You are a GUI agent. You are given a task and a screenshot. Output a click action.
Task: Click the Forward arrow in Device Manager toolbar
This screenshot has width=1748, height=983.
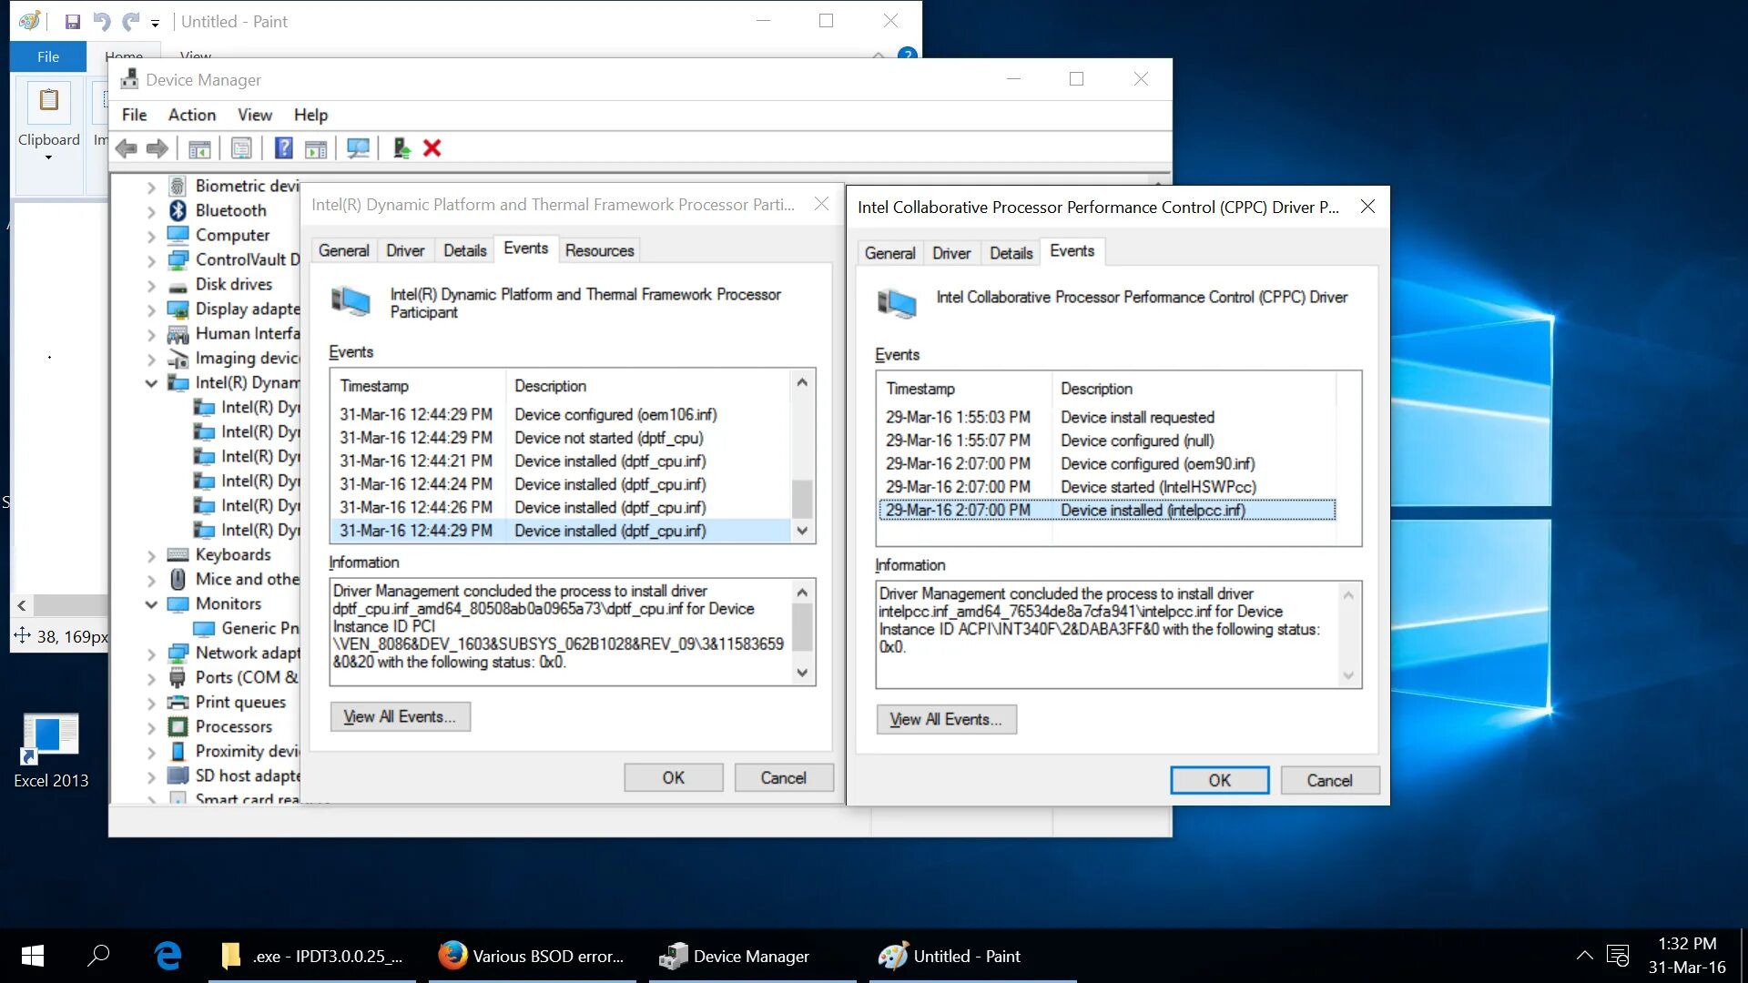[158, 148]
